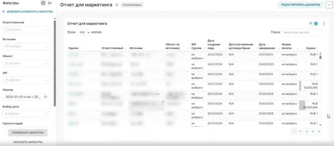Click the Поиск search input field
The image size is (334, 146).
coord(302,33)
